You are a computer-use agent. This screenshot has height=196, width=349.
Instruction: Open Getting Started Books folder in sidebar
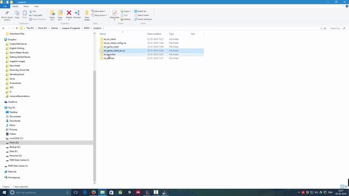(20, 57)
